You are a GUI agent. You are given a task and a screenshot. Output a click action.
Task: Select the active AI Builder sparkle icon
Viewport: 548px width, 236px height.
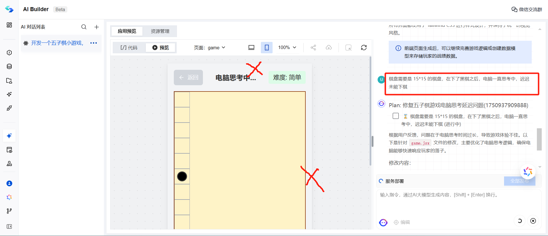pyautogui.click(x=9, y=136)
